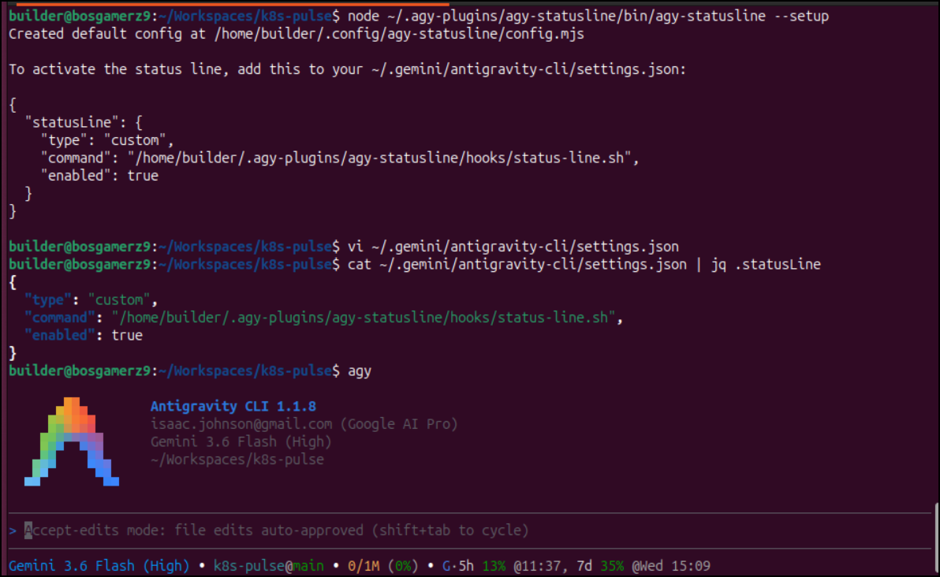The image size is (940, 577).
Task: Click grey '~/Workspaces/k8s-pulse' path under the banner
Action: click(x=237, y=460)
